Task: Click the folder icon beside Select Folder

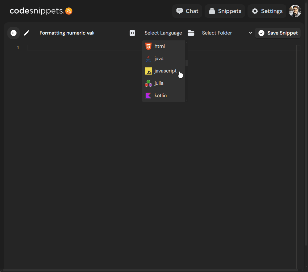Action: click(x=191, y=33)
